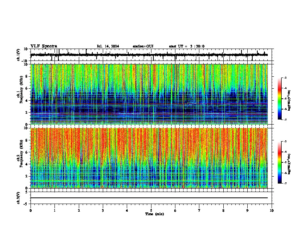
Task: Click the date "Jul 14, 2024" in header
Action: tap(108, 46)
